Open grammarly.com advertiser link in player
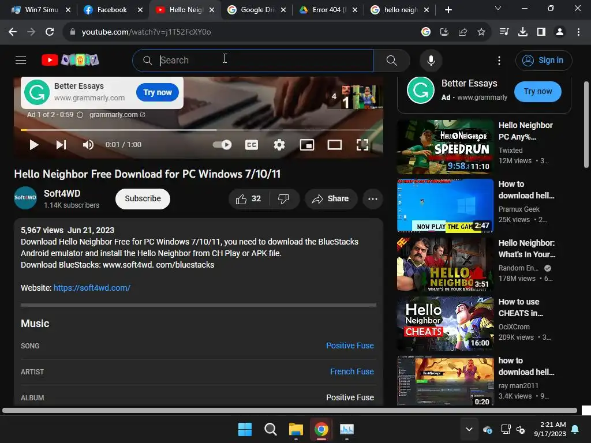The image size is (591, 443). coord(117,115)
